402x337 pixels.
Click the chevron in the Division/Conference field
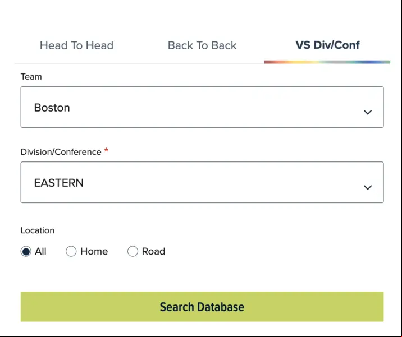368,187
